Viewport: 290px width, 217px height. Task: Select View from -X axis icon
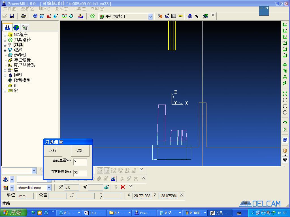[x=285, y=43]
